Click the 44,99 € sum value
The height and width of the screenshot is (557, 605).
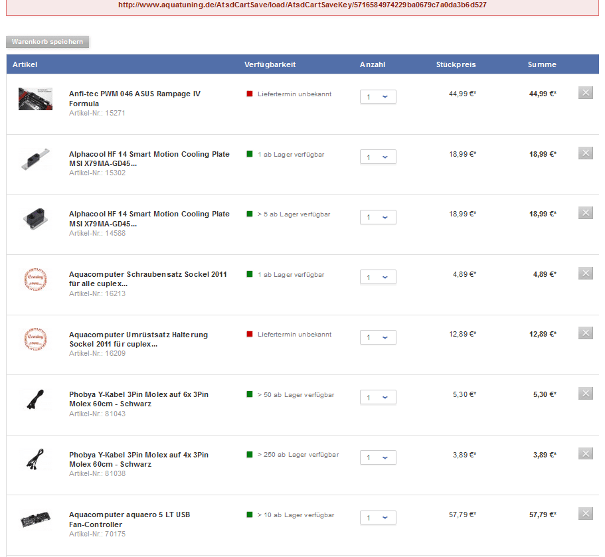(543, 94)
